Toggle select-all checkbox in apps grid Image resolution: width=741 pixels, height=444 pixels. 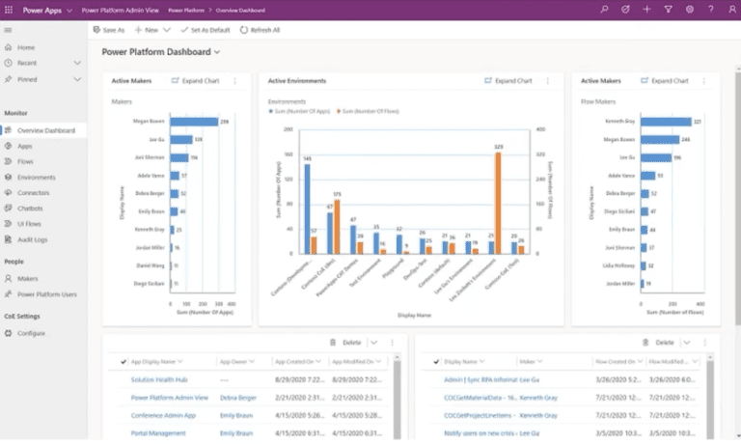click(123, 361)
